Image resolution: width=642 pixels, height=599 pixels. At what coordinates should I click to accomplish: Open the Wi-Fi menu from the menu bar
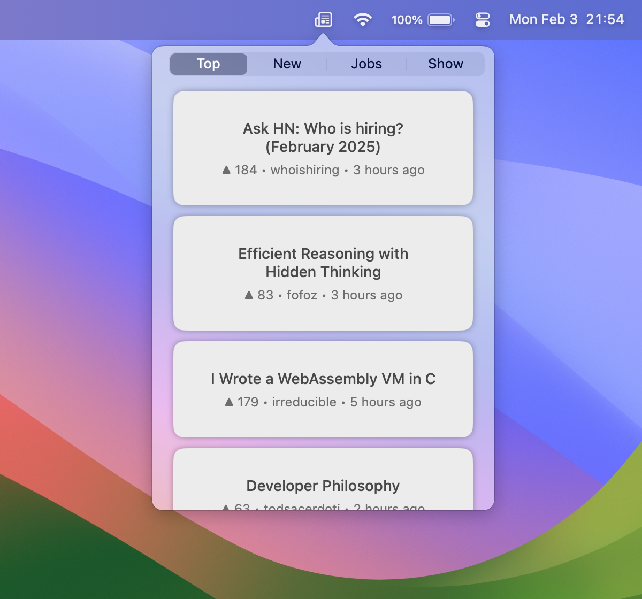(x=363, y=19)
